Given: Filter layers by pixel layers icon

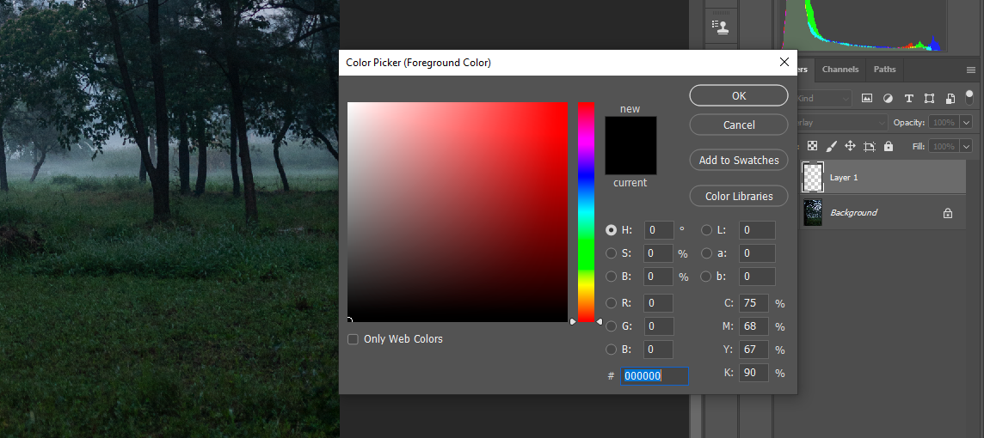Looking at the screenshot, I should click(x=867, y=99).
